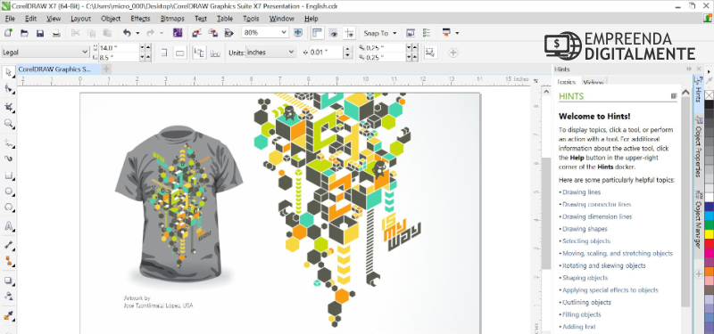714x334 pixels.
Task: Open the Selecting objects hint topic
Action: 586,241
